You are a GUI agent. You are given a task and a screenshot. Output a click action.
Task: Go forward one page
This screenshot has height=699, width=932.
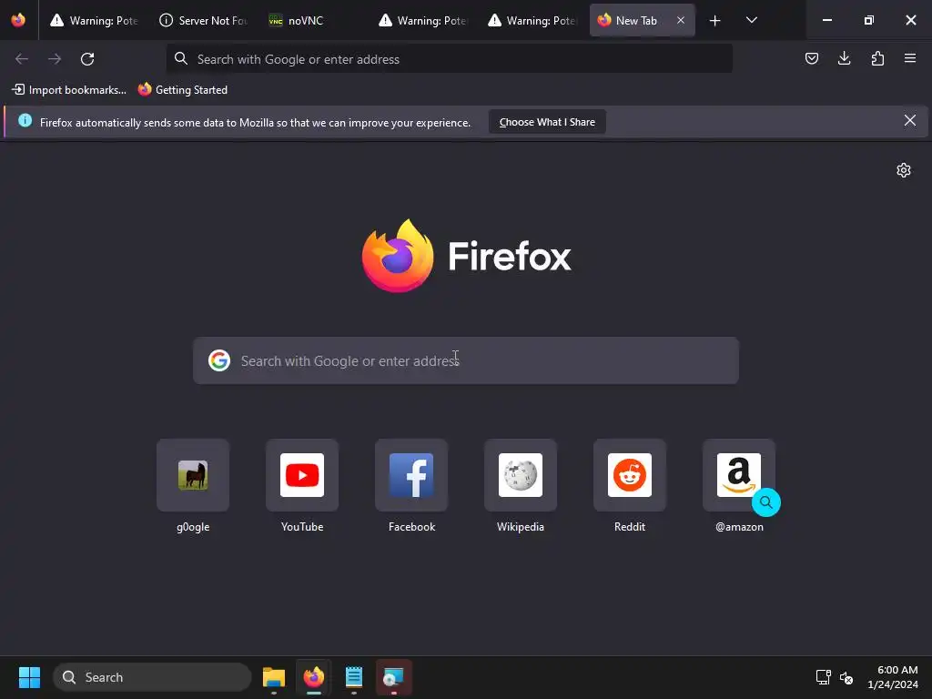(x=55, y=59)
